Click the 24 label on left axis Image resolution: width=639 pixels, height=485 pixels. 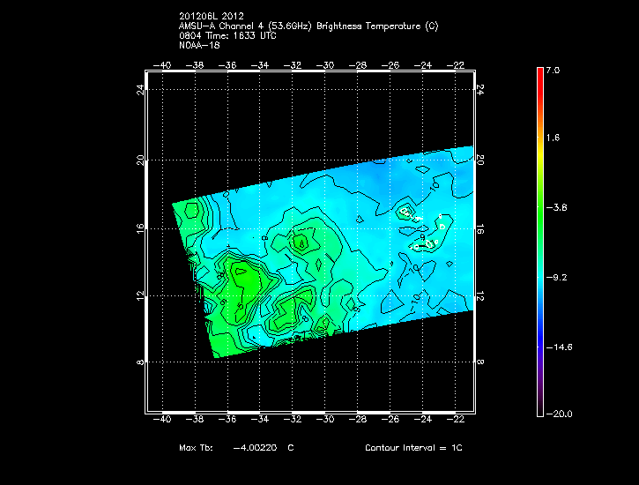tap(140, 91)
